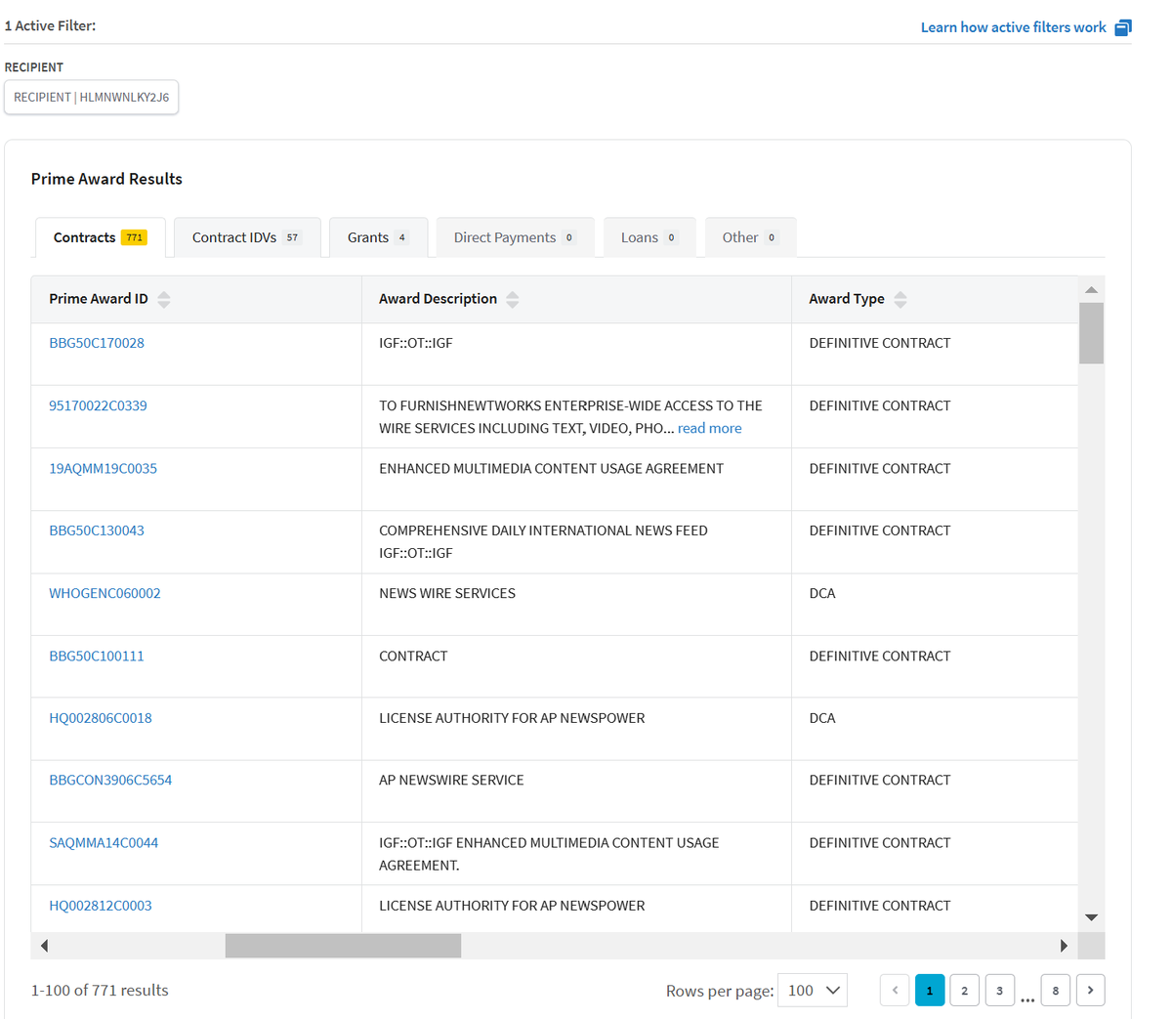Open award BBG50C100111

tap(97, 656)
